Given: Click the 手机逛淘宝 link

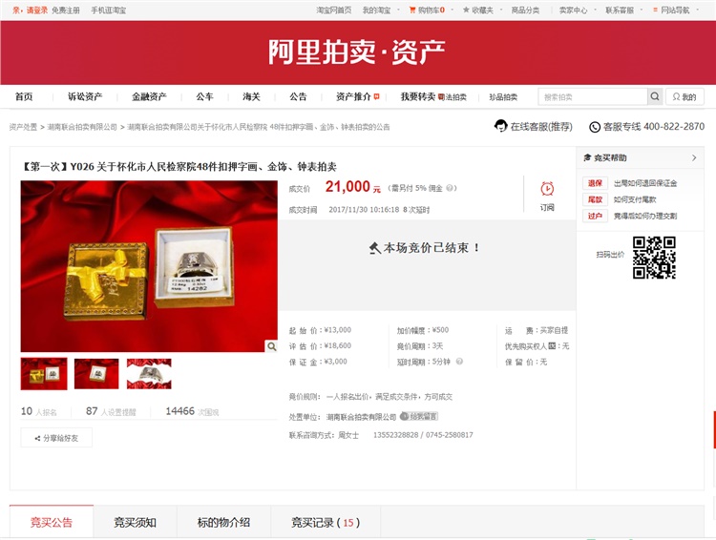Looking at the screenshot, I should [108, 10].
